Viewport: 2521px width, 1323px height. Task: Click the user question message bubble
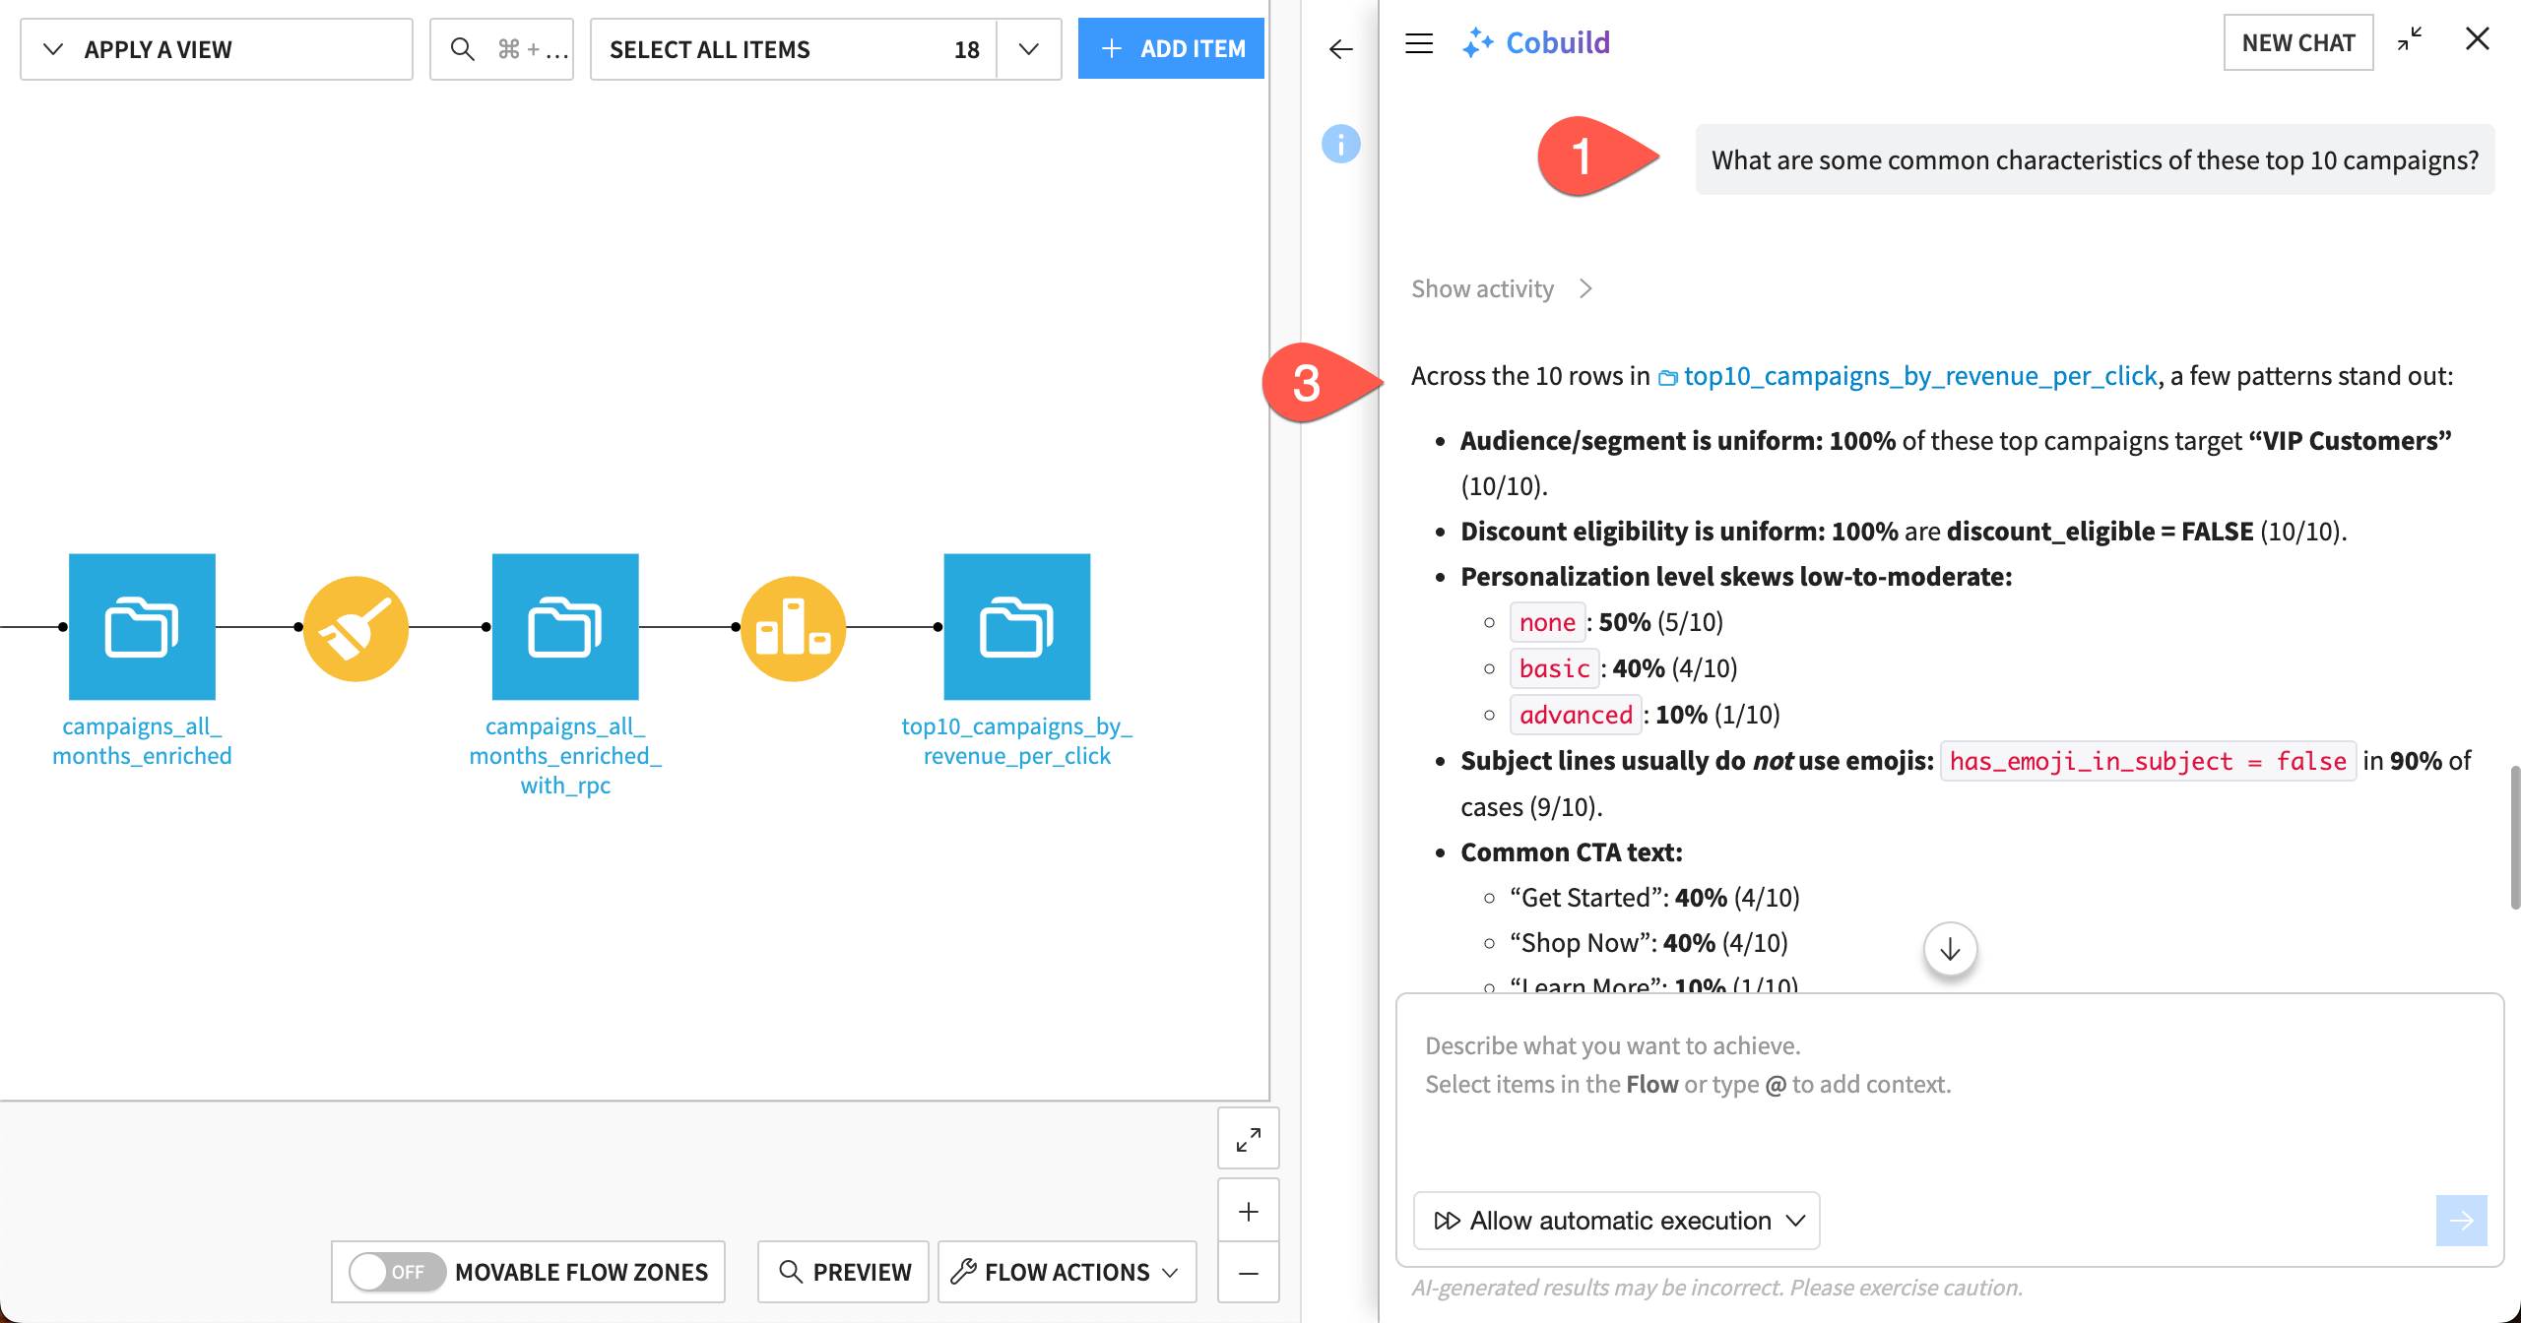point(2095,159)
